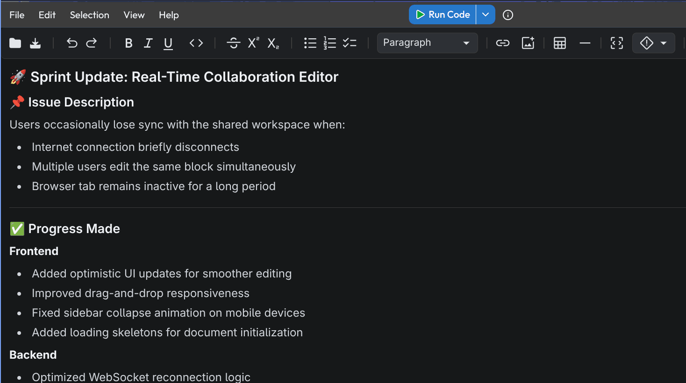The image size is (686, 383).
Task: Open the Selection menu
Action: point(90,15)
